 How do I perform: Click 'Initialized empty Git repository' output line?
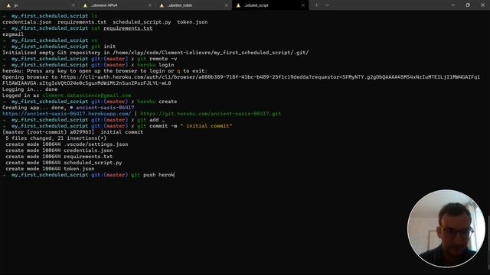coord(155,53)
